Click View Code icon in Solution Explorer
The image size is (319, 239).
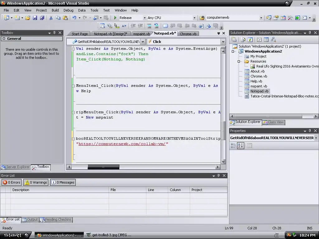259,40
